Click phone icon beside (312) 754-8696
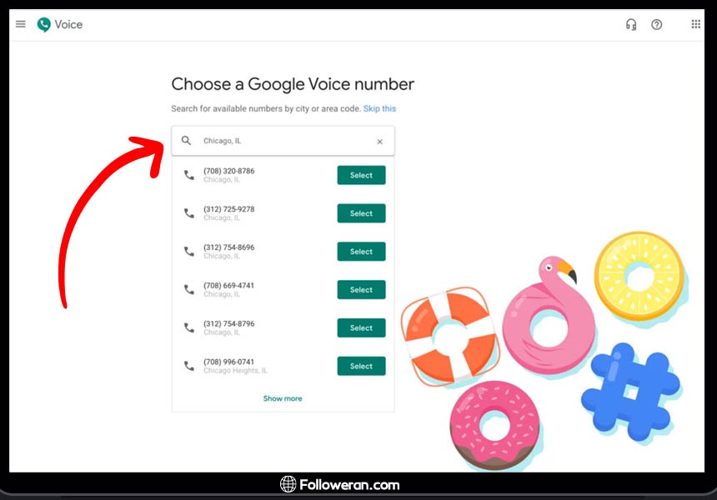717x500 pixels. 189,252
